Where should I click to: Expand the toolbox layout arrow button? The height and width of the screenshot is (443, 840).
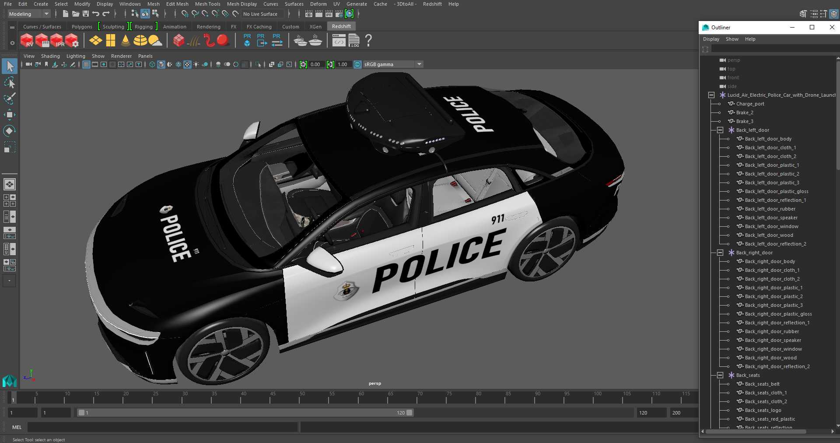tap(9, 281)
